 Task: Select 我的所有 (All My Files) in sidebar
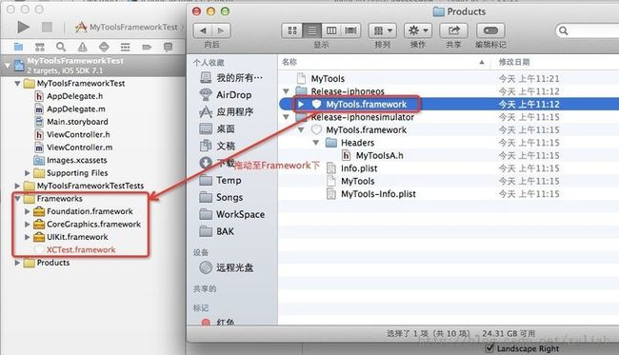tap(231, 78)
